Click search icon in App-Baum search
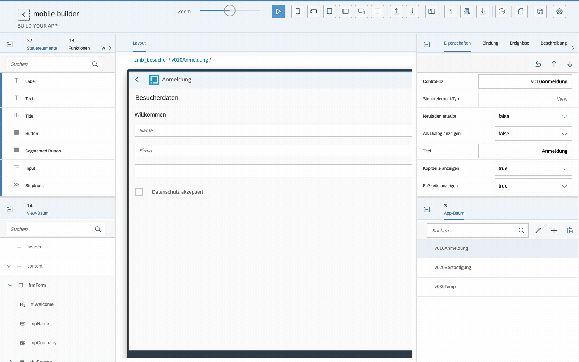The height and width of the screenshot is (362, 579). coord(521,231)
